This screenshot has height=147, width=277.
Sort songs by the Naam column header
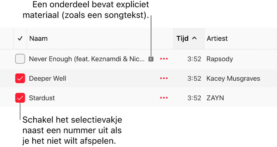[38, 39]
